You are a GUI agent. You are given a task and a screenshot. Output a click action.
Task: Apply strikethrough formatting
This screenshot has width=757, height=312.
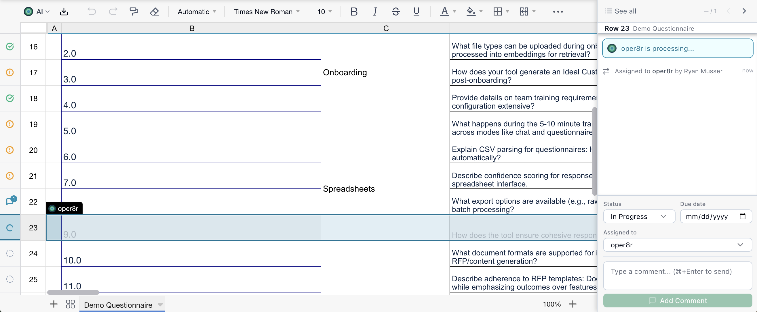click(x=395, y=11)
